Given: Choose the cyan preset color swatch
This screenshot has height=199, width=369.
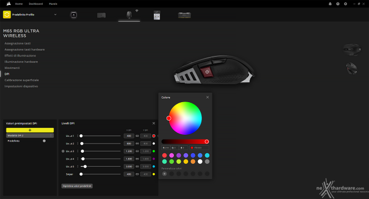Looking at the screenshot, I should pyautogui.click(x=207, y=155).
